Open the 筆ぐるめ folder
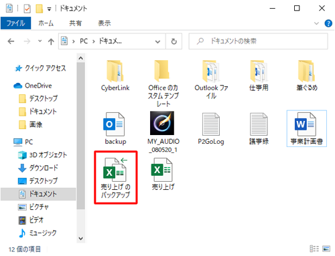This screenshot has width=335, height=256. pyautogui.click(x=307, y=76)
